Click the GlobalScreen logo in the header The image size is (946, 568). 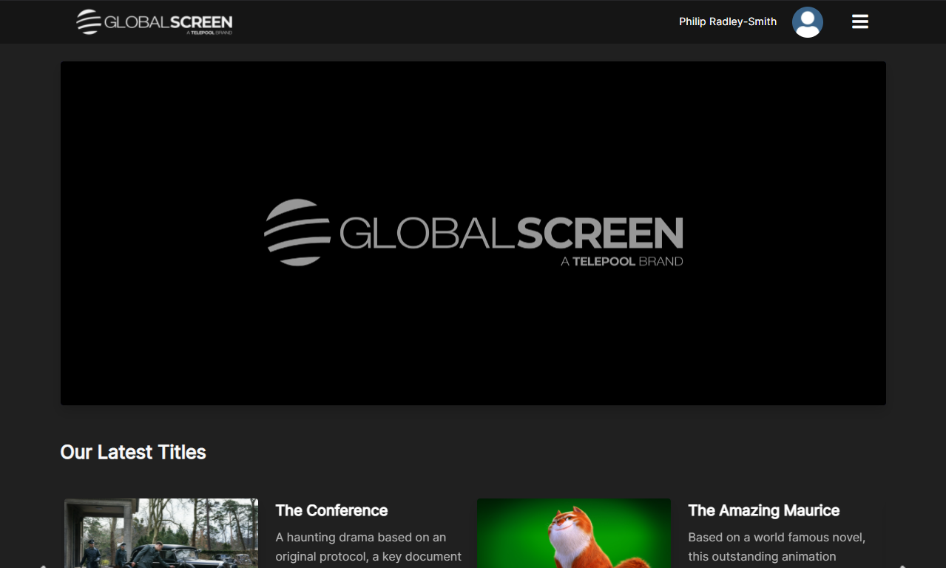[x=153, y=21]
